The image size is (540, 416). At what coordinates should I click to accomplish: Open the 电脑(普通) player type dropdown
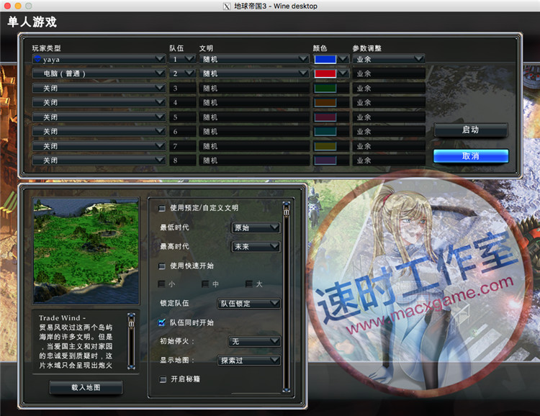pyautogui.click(x=99, y=73)
